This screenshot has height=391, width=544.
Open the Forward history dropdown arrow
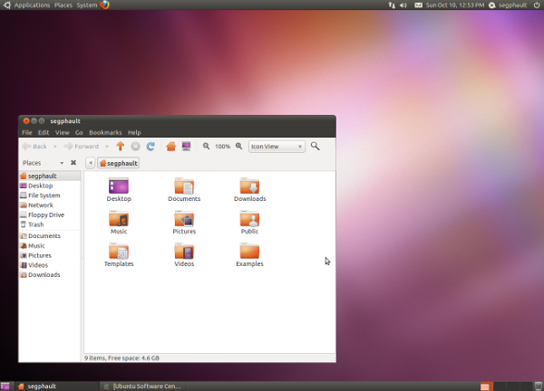107,147
